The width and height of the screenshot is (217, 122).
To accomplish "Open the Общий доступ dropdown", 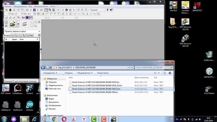I will pos(85,73).
